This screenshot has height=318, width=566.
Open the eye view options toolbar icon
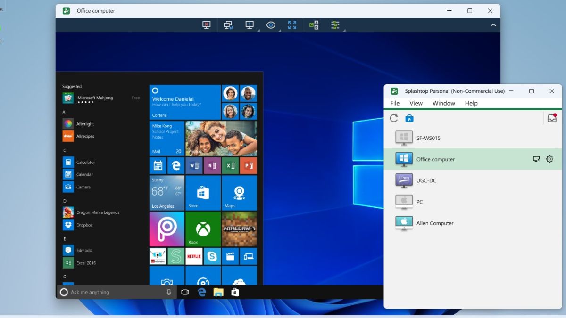click(x=271, y=25)
